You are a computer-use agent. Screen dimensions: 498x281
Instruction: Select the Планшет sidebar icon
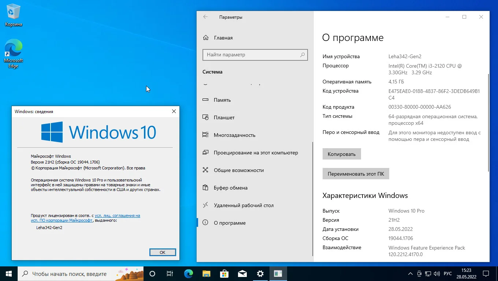(205, 117)
